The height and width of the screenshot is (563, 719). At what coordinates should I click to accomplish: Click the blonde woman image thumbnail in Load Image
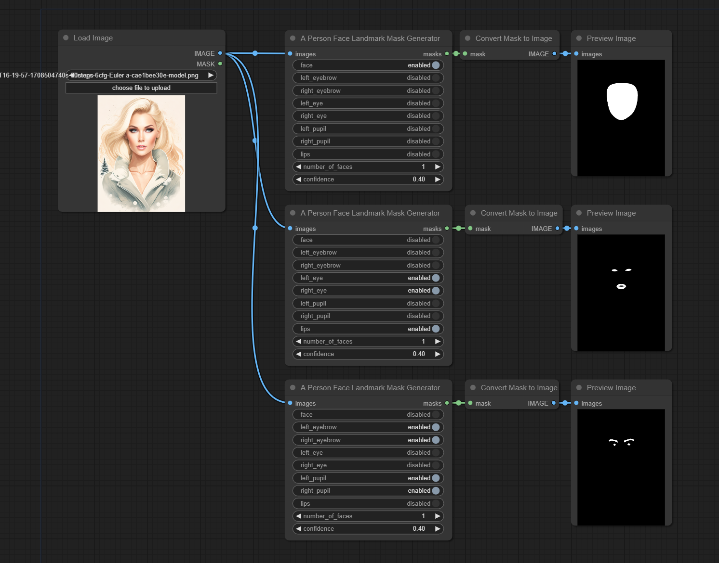click(x=141, y=154)
